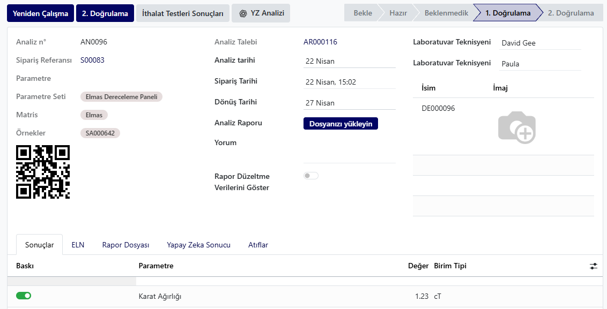Open Sipariş Referansı S00083 link
Viewport: 607px width, 309px height.
point(93,60)
